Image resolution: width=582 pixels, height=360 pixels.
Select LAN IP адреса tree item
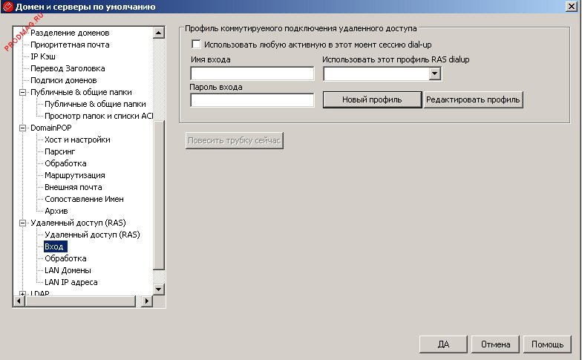pyautogui.click(x=71, y=282)
